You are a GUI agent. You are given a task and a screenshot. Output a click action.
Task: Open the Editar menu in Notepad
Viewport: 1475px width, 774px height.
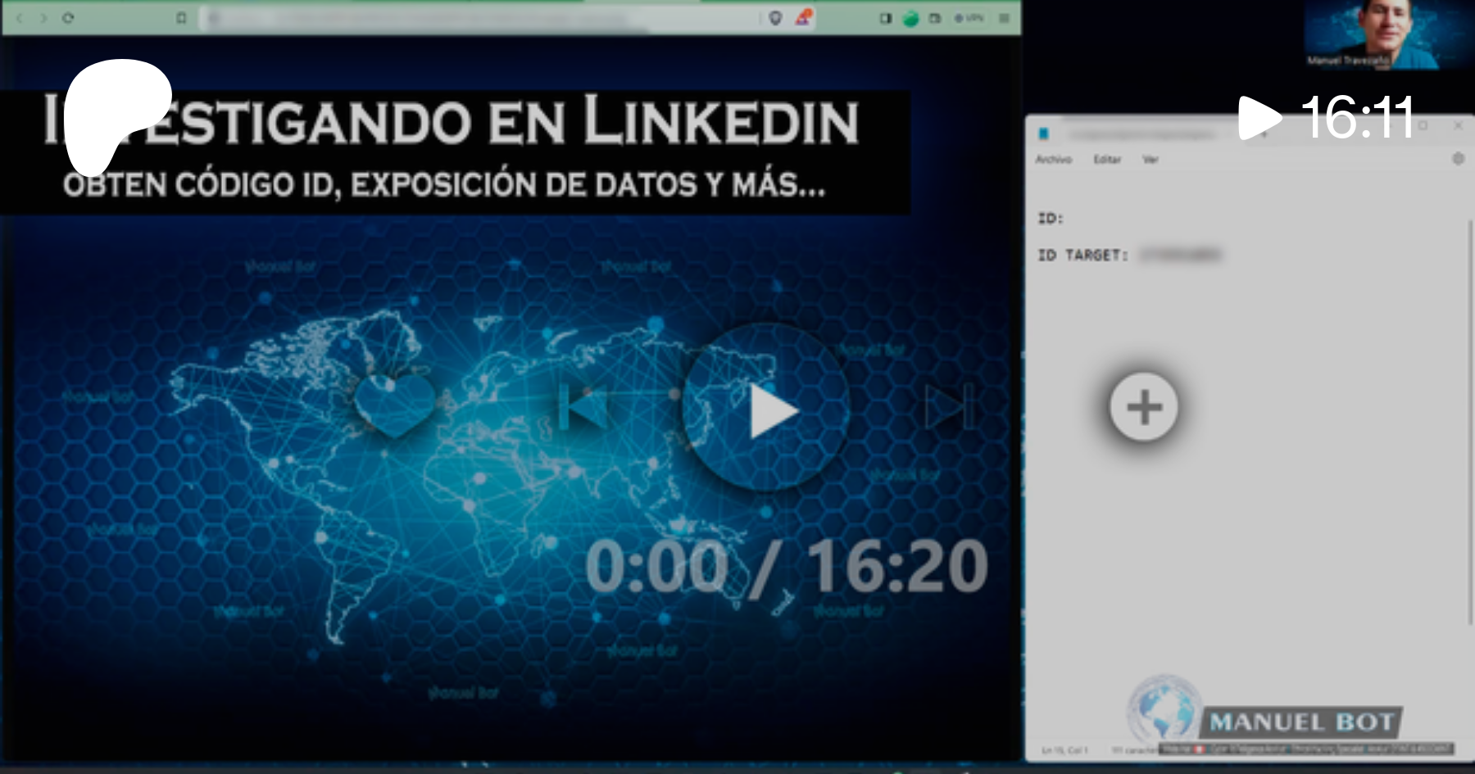[x=1106, y=159]
